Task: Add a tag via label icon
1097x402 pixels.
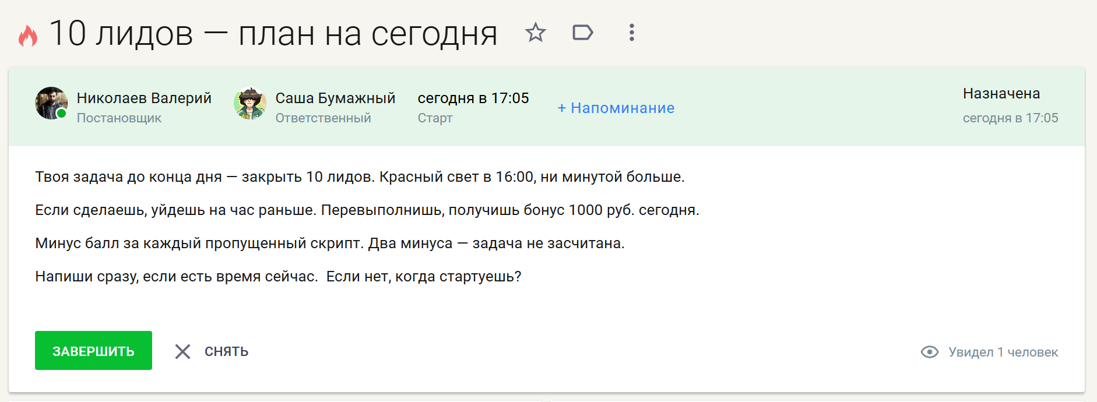Action: pyautogui.click(x=583, y=33)
